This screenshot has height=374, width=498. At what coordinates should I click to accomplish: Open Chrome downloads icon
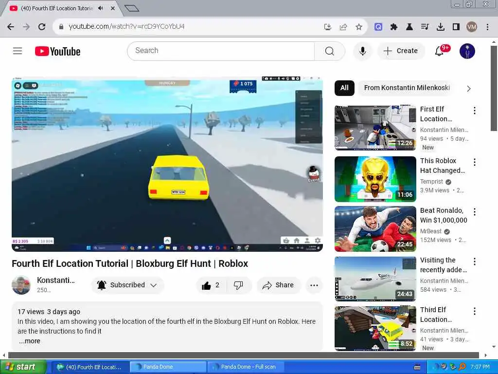tap(441, 27)
